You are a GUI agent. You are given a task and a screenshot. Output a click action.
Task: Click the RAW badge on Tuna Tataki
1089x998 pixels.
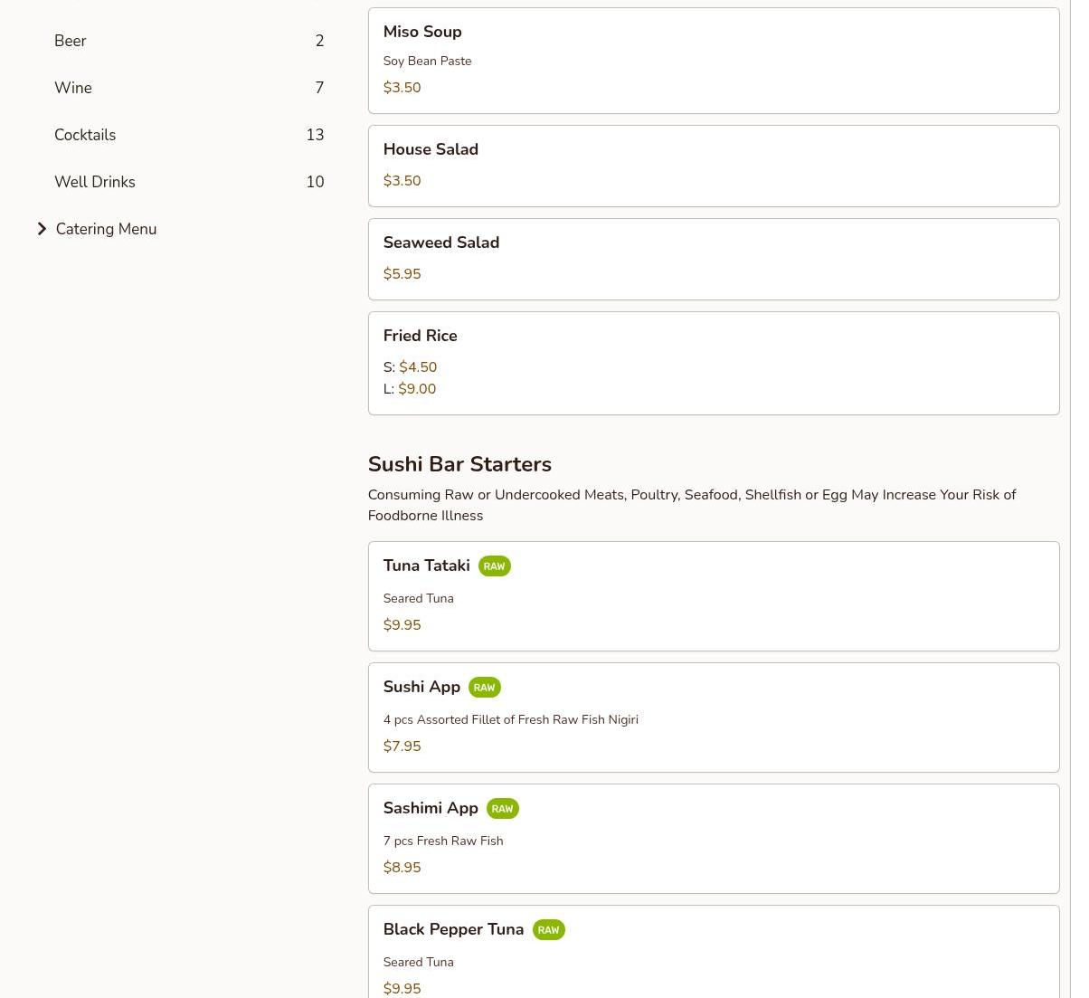[494, 566]
